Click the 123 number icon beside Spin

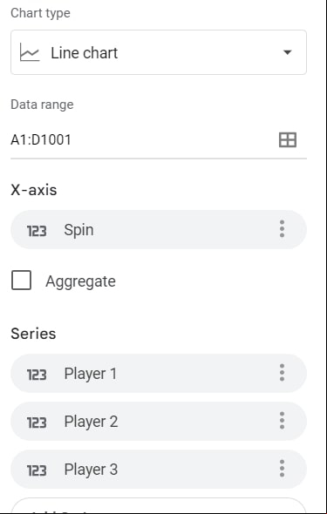37,231
